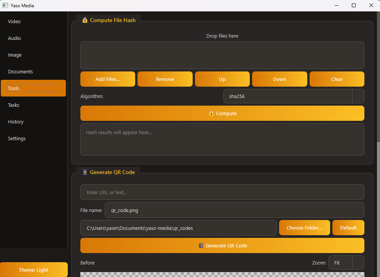
Task: Toggle the Theme: Light button
Action: 34,270
